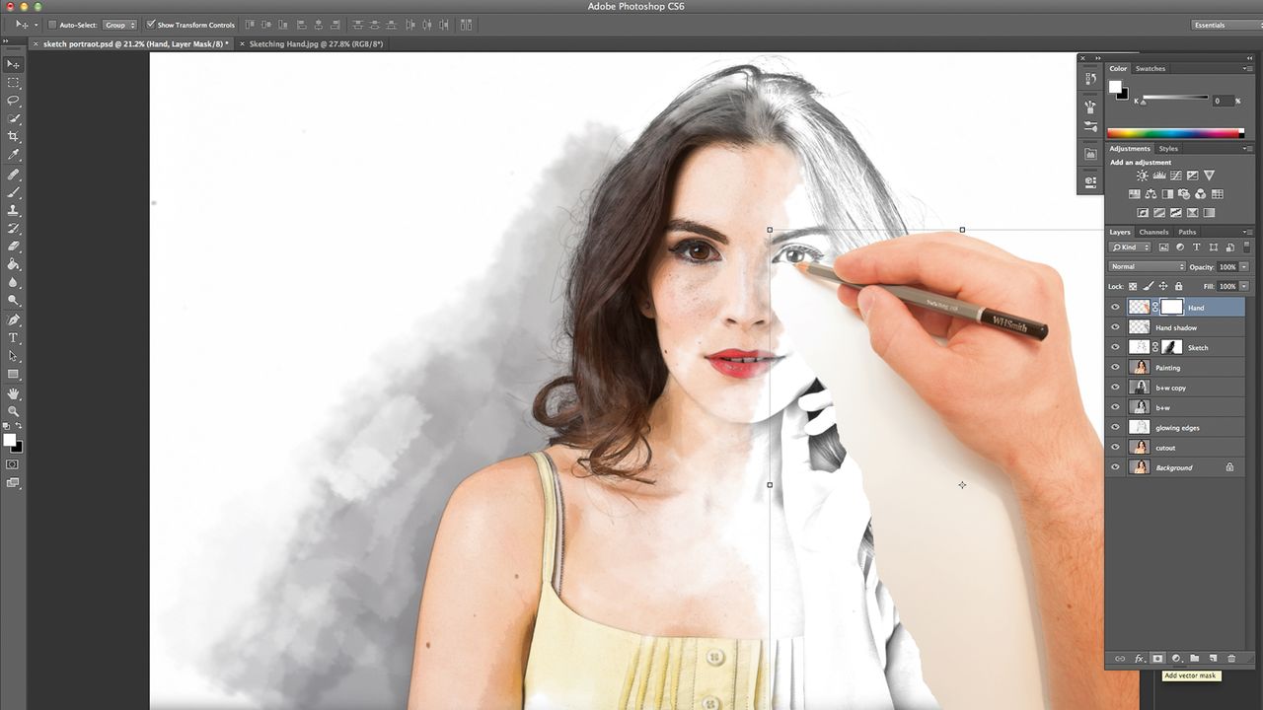Switch to the Styles tab
The height and width of the screenshot is (710, 1263).
pos(1168,149)
